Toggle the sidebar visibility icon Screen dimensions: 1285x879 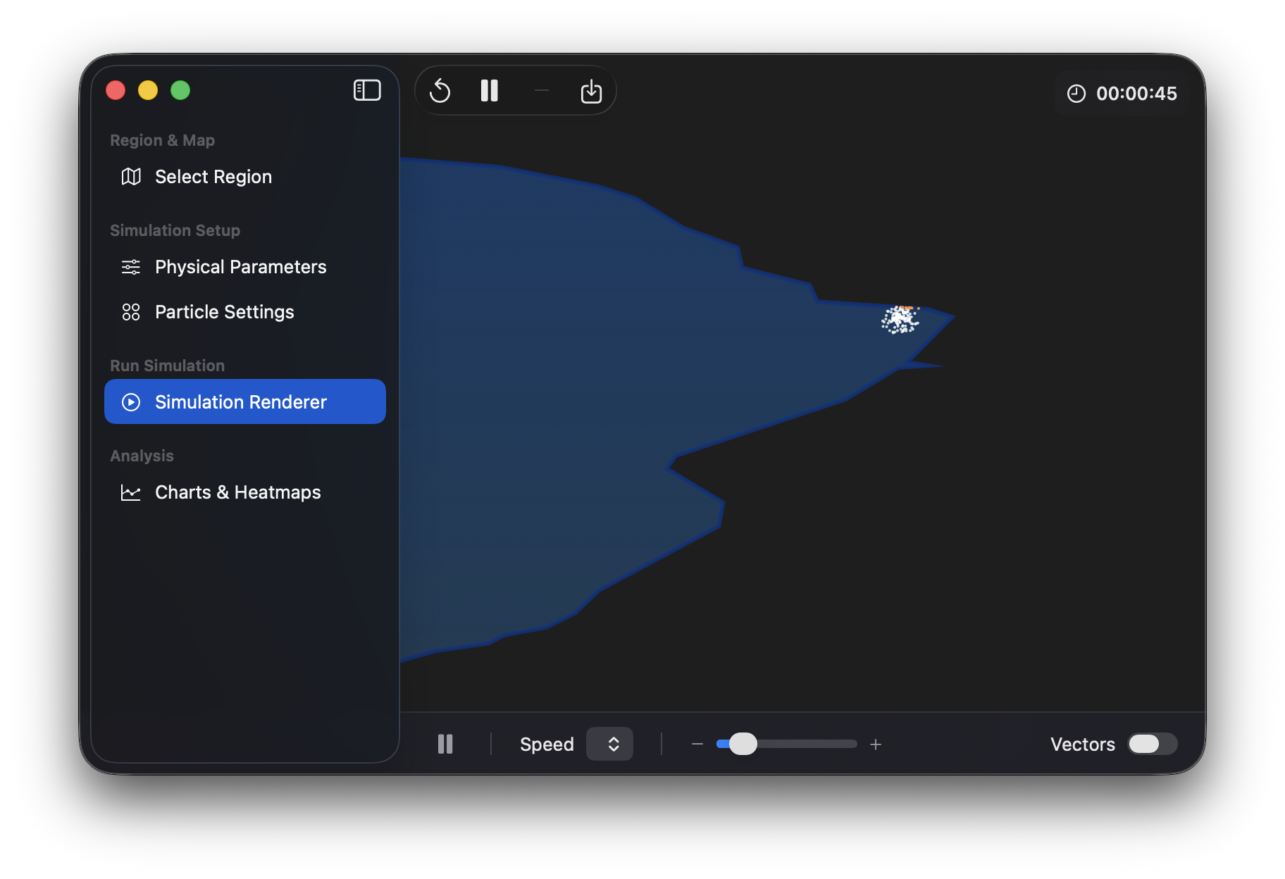tap(366, 90)
